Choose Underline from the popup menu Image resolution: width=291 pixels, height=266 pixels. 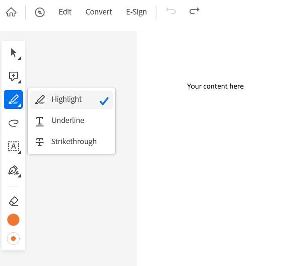click(67, 121)
